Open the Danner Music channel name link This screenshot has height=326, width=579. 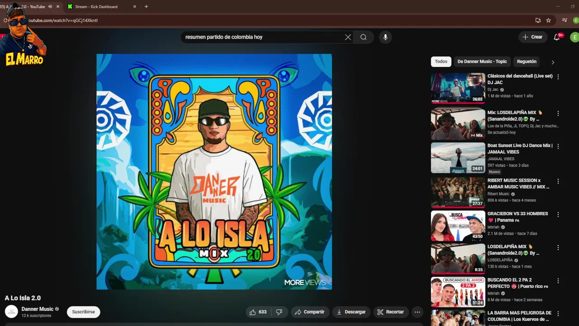pyautogui.click(x=38, y=309)
